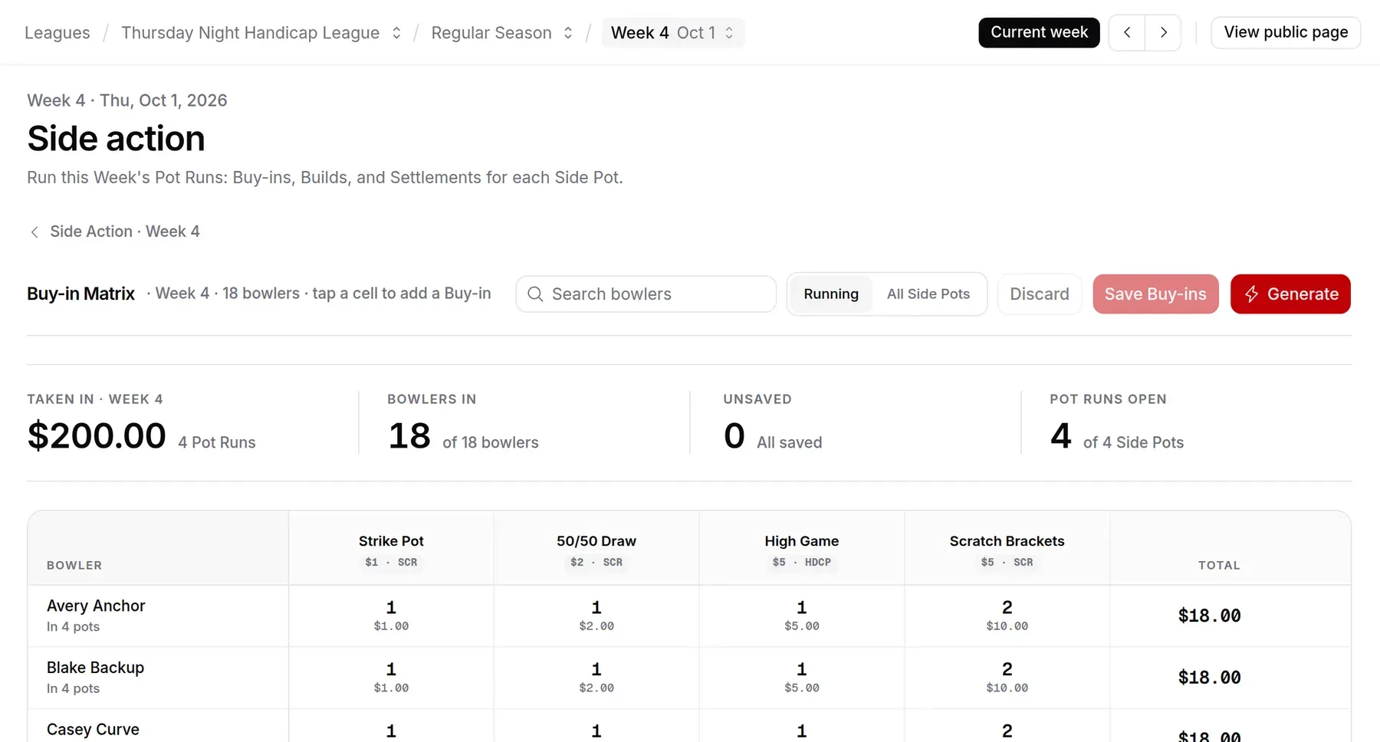This screenshot has width=1380, height=742.
Task: Focus the Search bowlers field
Action: 646,294
